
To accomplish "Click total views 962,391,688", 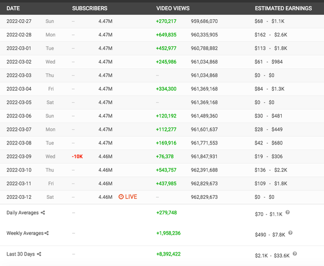I will pyautogui.click(x=204, y=170).
